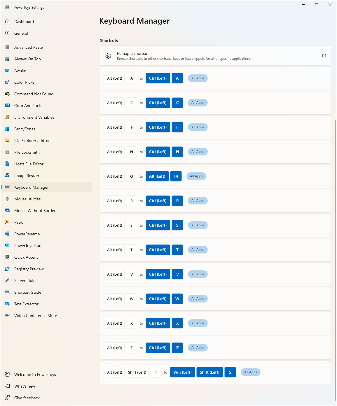Viewport: 337px width, 406px height.
Task: Click the Awake coffee cup icon
Action: tap(7, 71)
